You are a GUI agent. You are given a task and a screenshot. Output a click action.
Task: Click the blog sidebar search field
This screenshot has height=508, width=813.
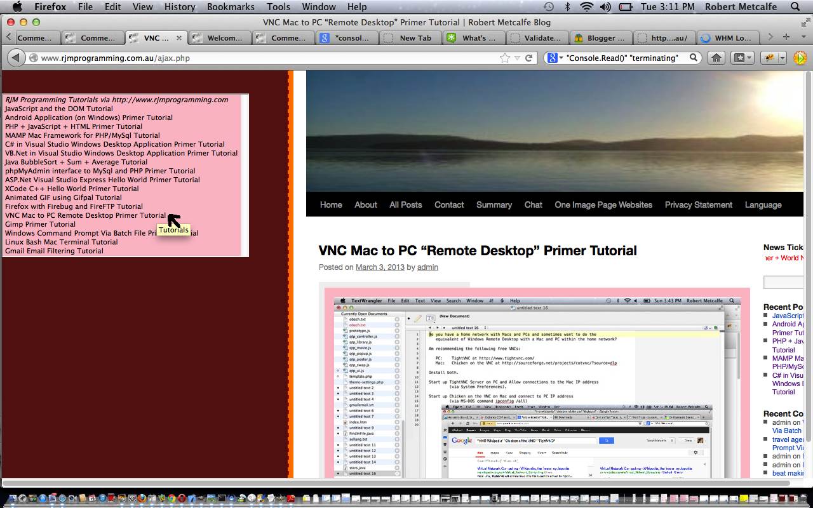coord(784,282)
